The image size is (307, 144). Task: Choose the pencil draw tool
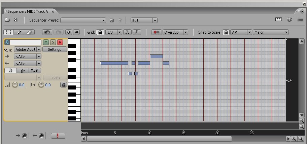click(x=19, y=32)
